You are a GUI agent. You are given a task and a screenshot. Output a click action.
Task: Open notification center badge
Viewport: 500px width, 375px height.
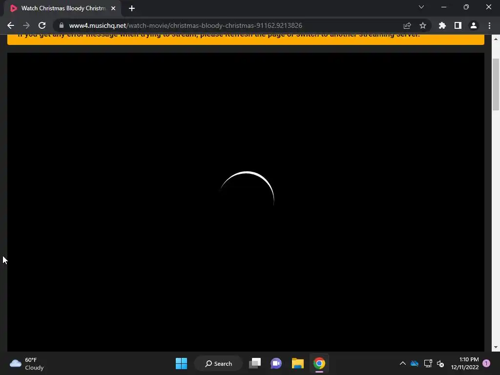(486, 363)
